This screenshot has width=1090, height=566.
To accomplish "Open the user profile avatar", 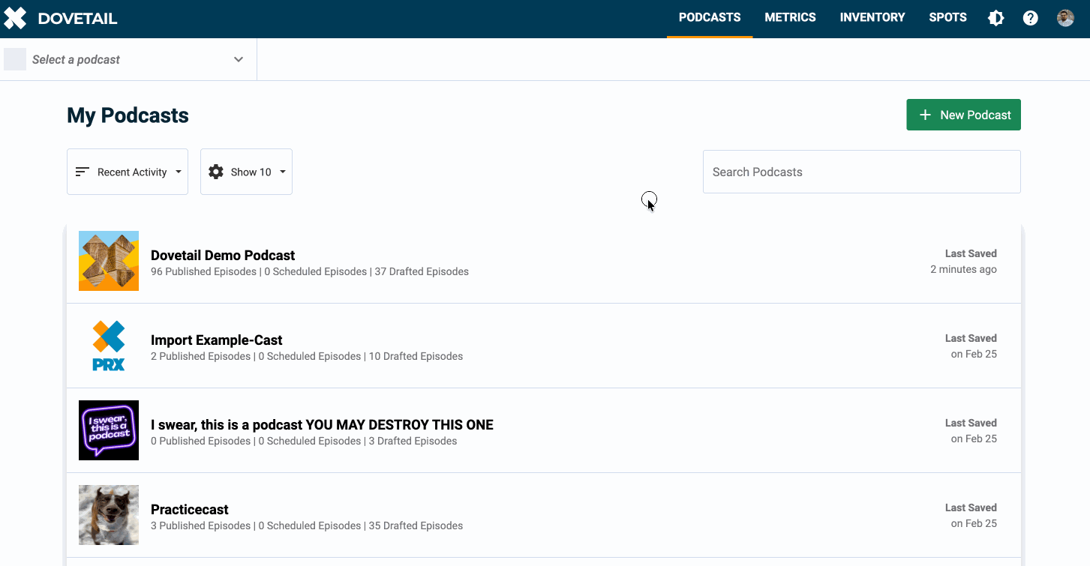I will (x=1065, y=18).
